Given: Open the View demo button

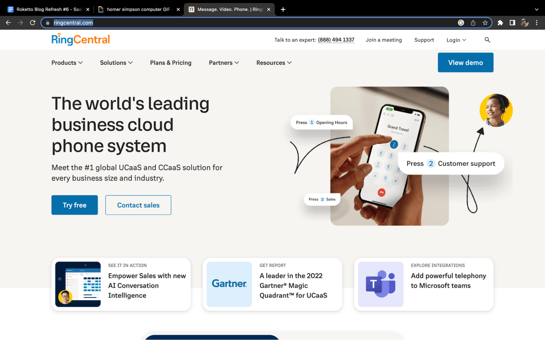Looking at the screenshot, I should pos(465,63).
